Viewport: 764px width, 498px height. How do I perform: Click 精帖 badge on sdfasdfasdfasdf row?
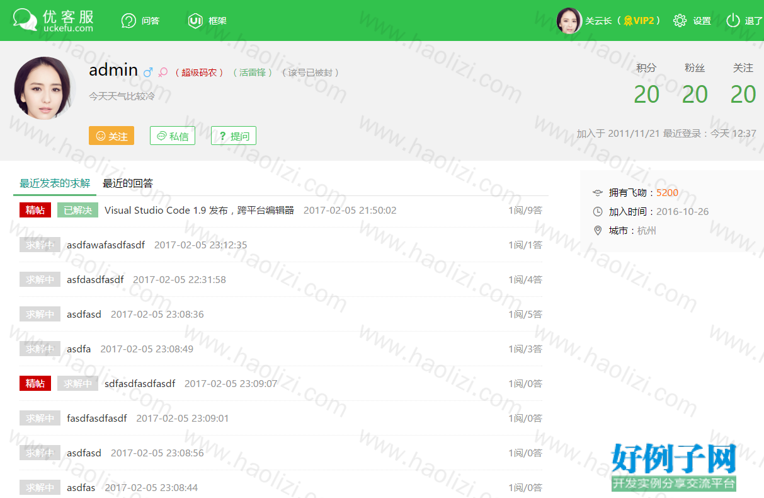tap(35, 383)
